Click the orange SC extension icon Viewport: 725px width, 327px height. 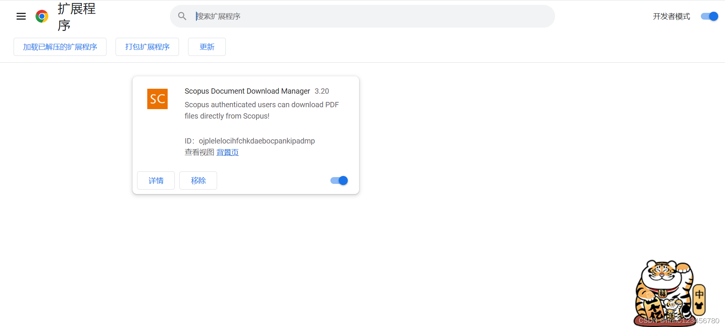pyautogui.click(x=157, y=99)
